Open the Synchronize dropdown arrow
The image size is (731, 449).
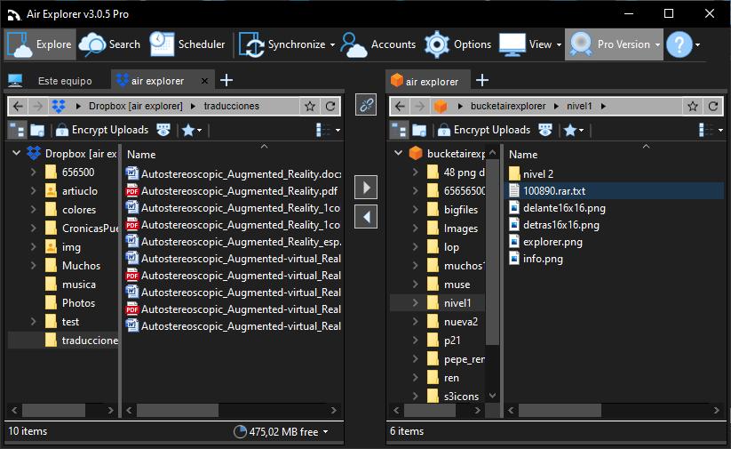(332, 44)
